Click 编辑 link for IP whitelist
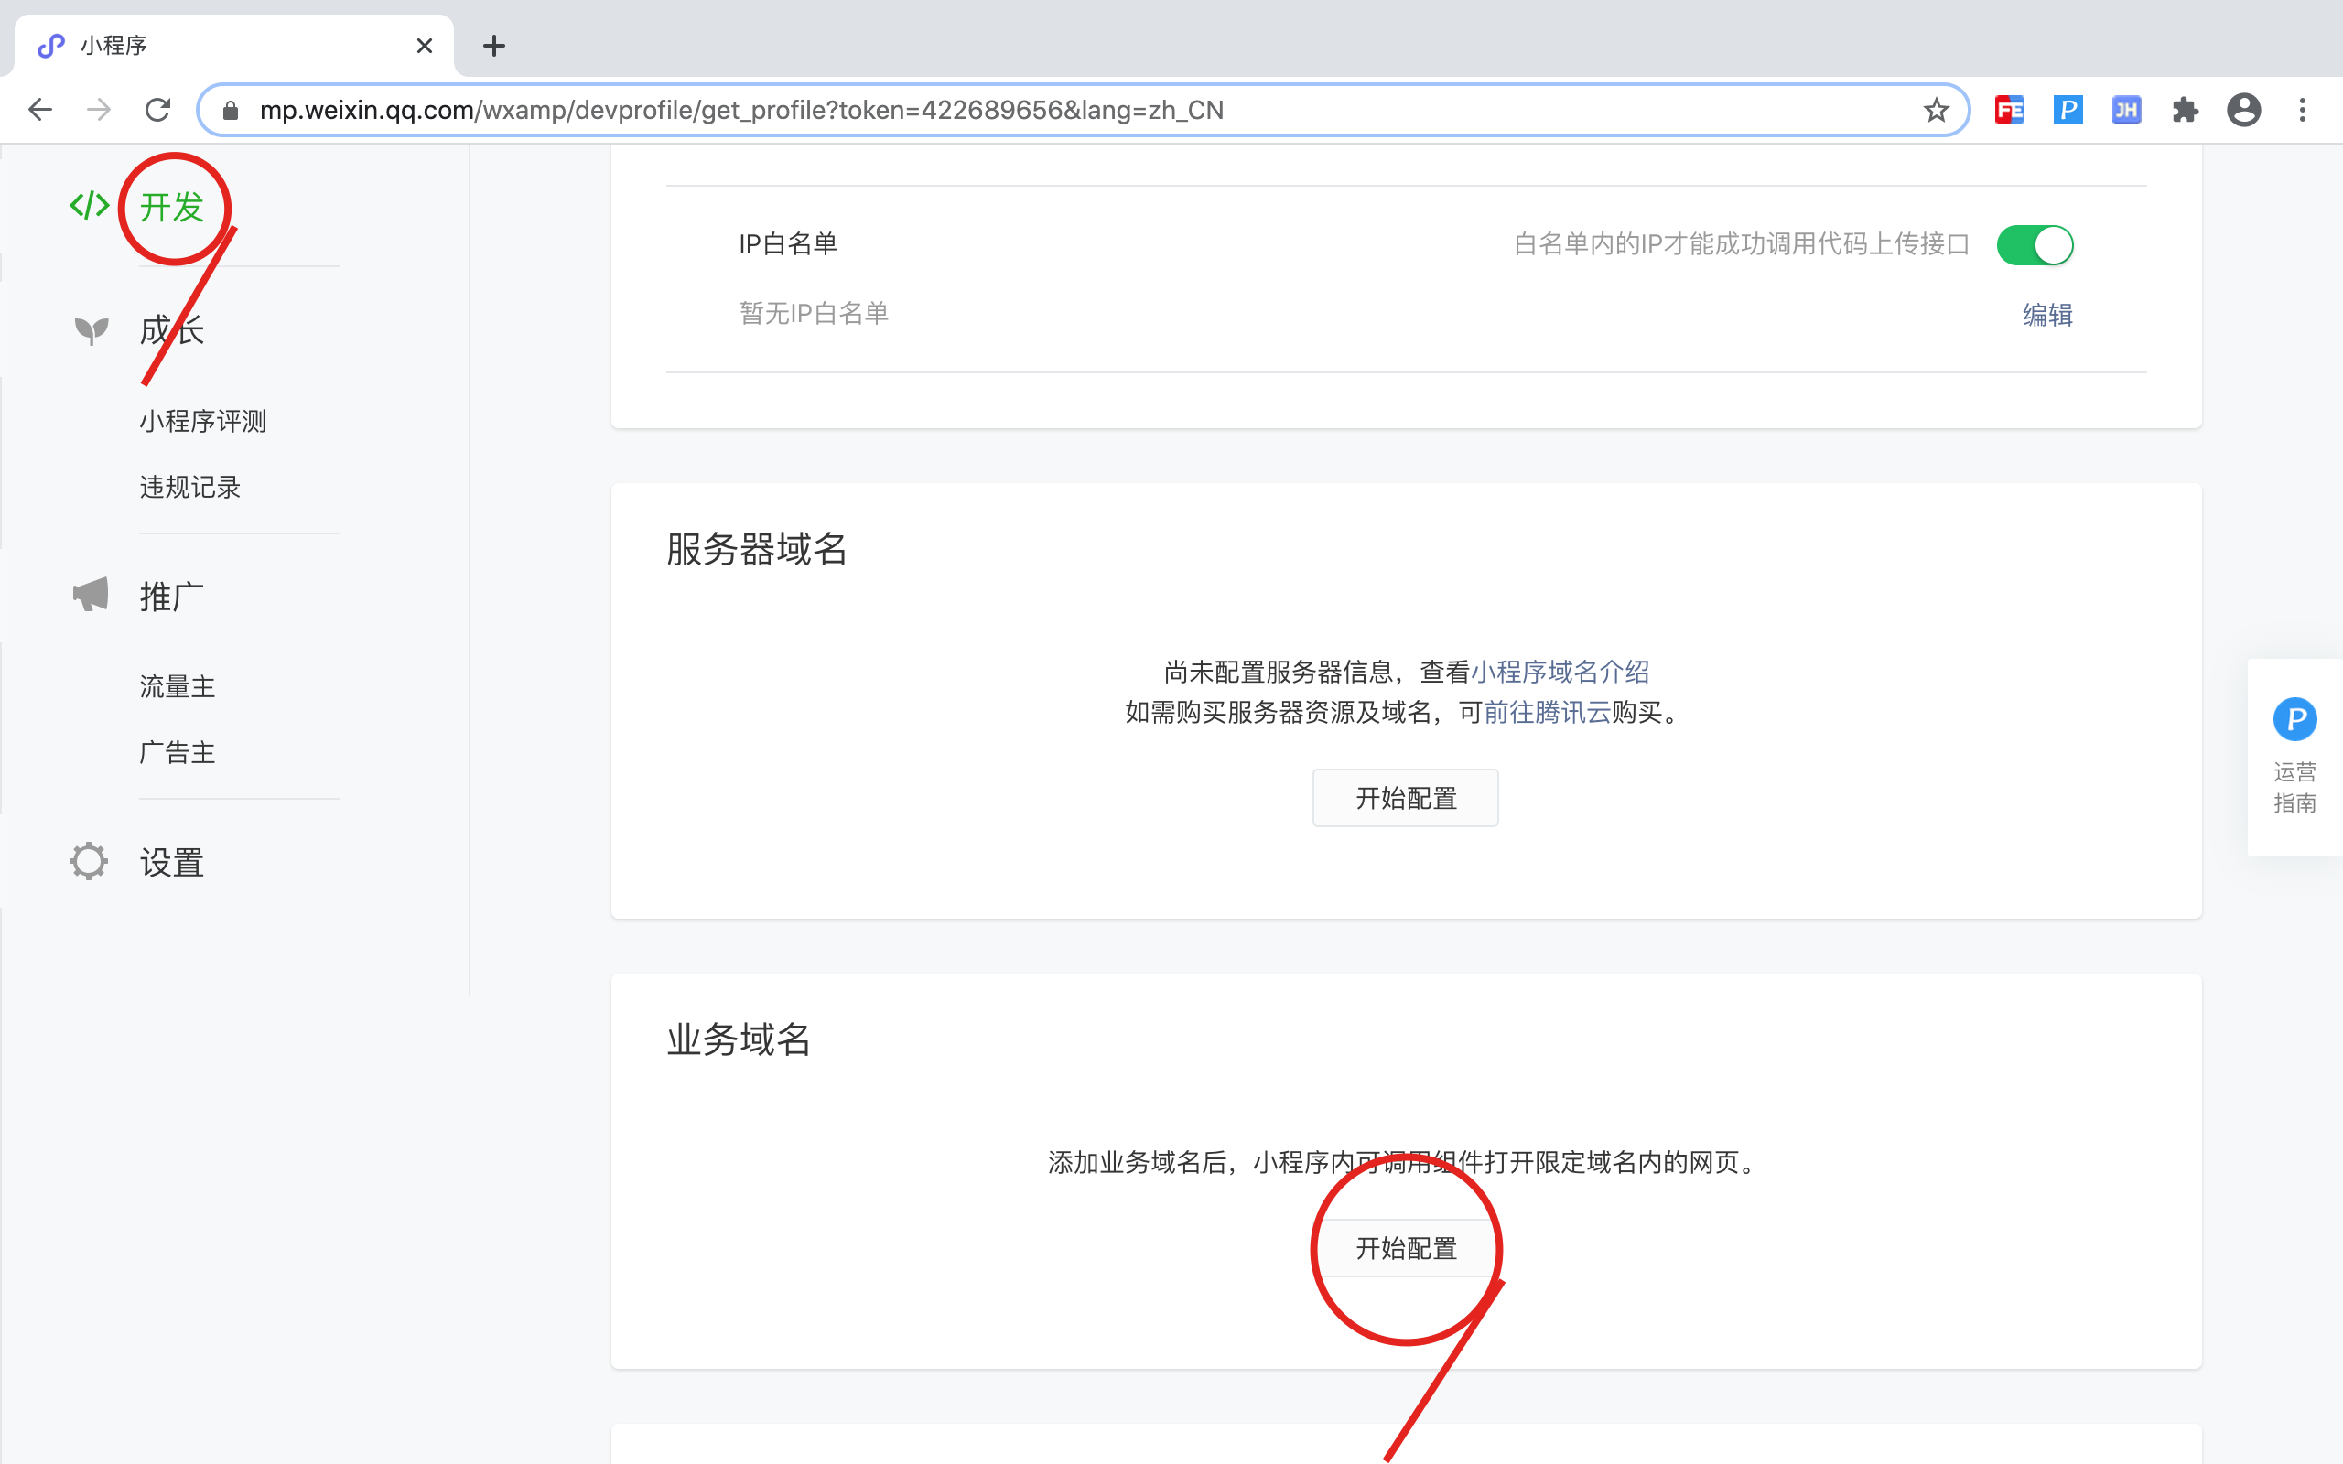The width and height of the screenshot is (2343, 1464). point(2046,315)
